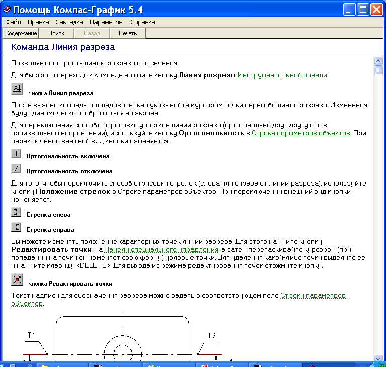Close the Помощь Компас-График window
Screen dimensions: 386x367
pos(376,10)
